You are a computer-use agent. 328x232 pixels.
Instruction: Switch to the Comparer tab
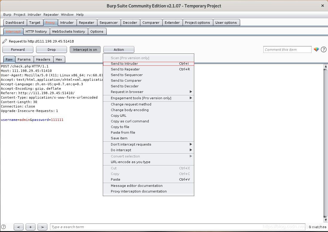pyautogui.click(x=151, y=23)
